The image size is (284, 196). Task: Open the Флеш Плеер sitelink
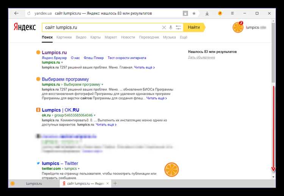coord(94,58)
